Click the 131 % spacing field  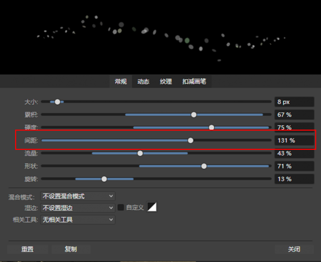(x=294, y=140)
